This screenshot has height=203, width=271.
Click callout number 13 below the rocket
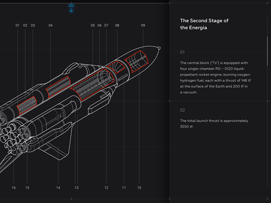[x=76, y=188]
